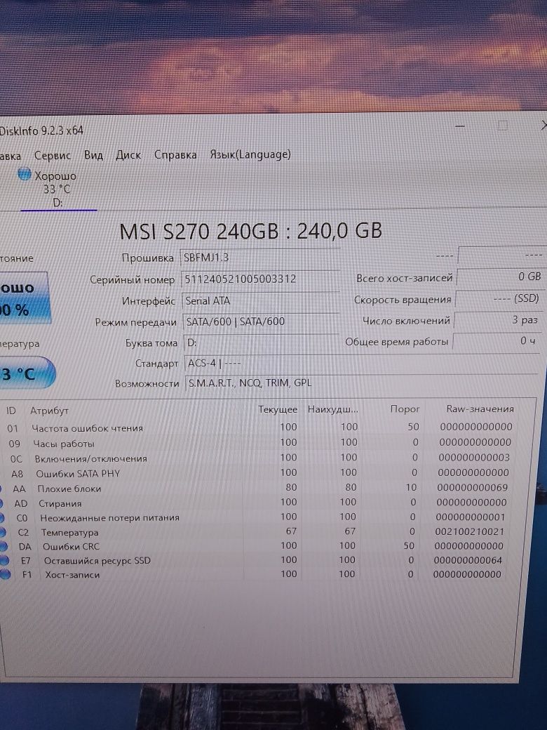
Task: Minimize the DiskInfo window
Action: click(460, 126)
